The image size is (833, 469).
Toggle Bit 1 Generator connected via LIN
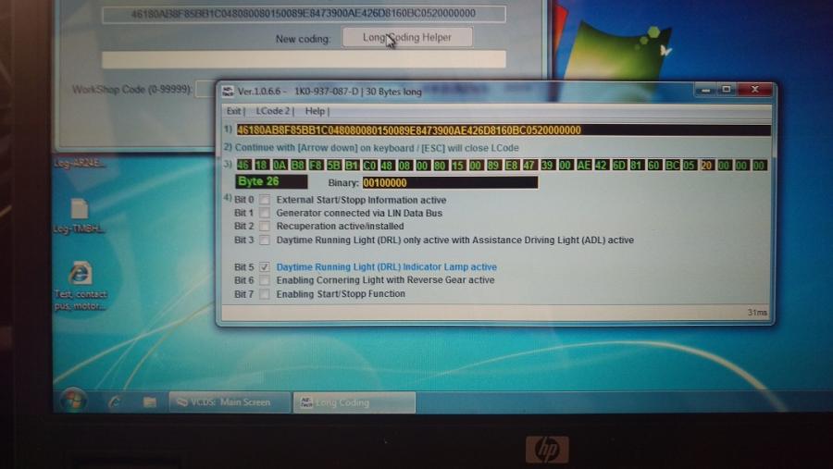(x=265, y=214)
